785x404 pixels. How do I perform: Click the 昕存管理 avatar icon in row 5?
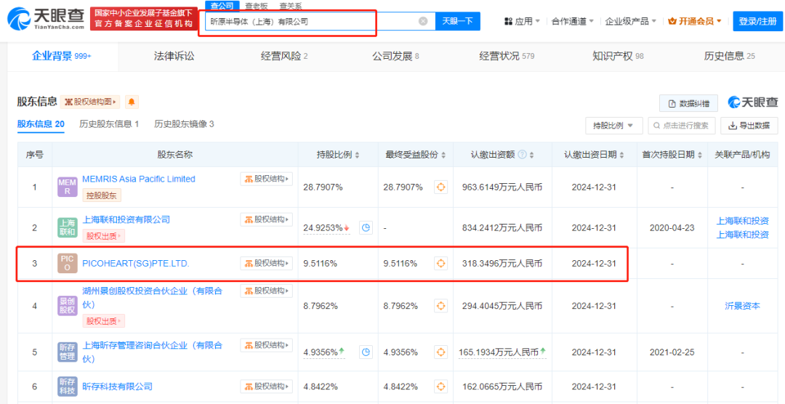68,352
